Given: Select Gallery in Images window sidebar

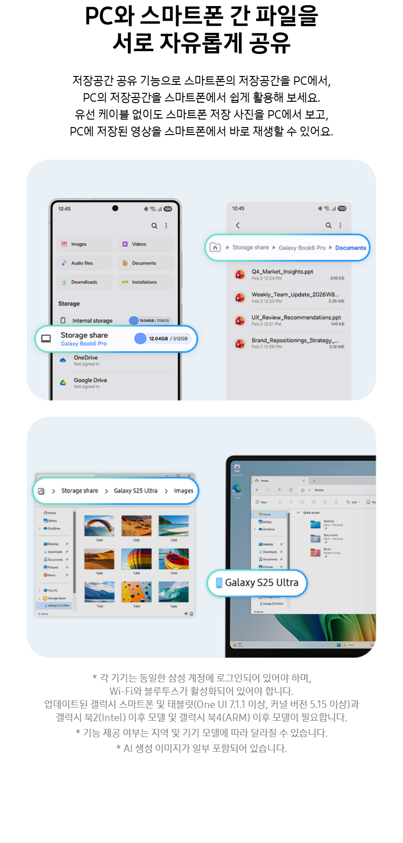Looking at the screenshot, I should click(x=51, y=520).
